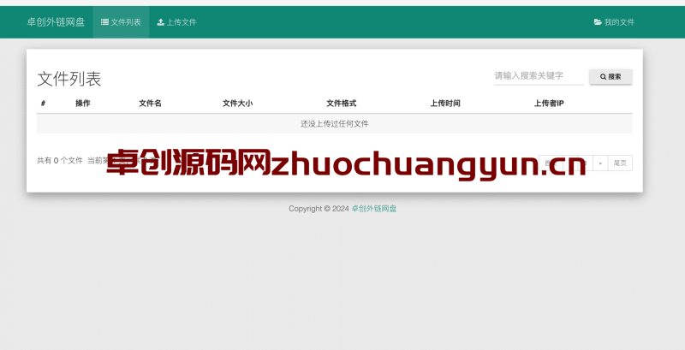
Task: Click the 上传时间 column header
Action: [x=445, y=104]
